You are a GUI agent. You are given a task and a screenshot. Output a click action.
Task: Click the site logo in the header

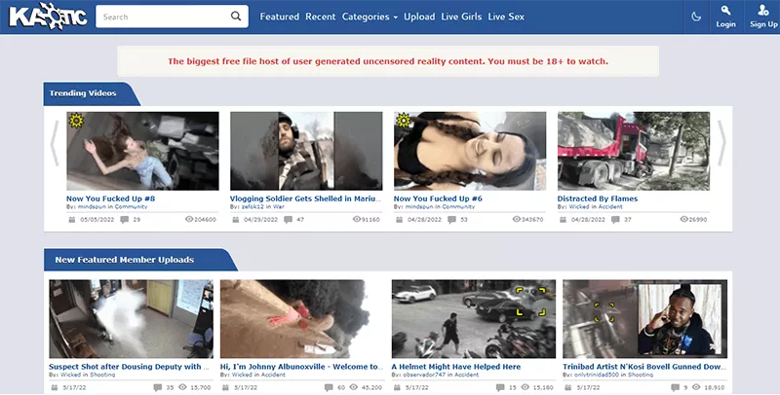[x=45, y=17]
